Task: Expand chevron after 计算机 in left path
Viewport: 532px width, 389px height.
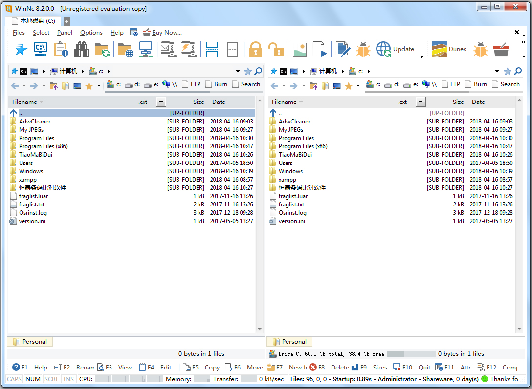Action: 83,71
